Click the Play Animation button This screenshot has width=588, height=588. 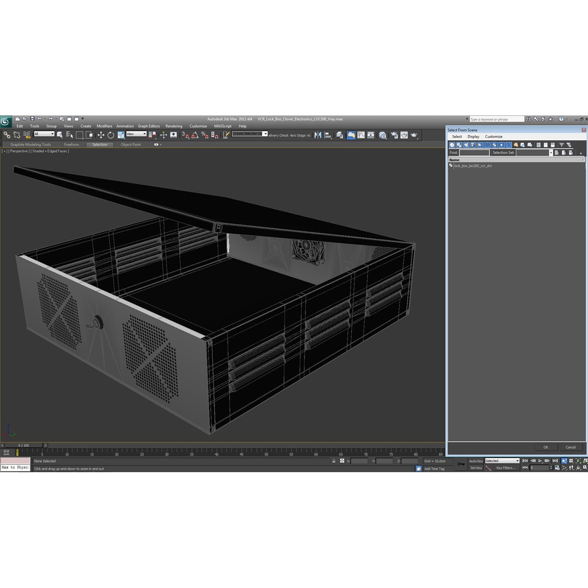540,461
